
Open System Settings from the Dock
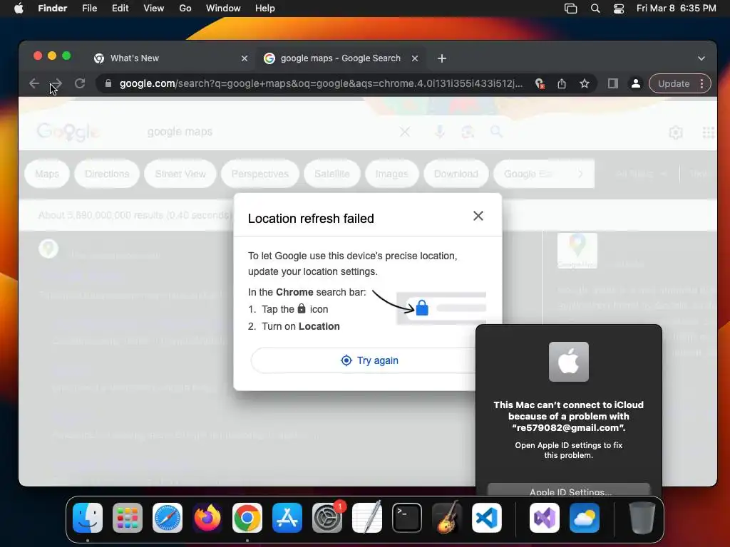point(327,518)
